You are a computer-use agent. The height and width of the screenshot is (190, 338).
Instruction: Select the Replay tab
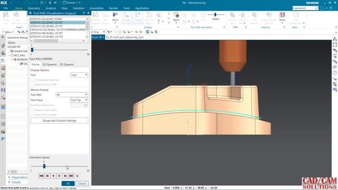35,64
